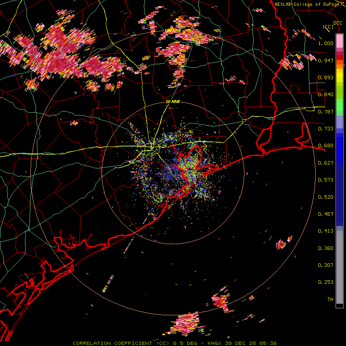Select the 0.680 scale value
The width and height of the screenshot is (346, 346).
(326, 146)
